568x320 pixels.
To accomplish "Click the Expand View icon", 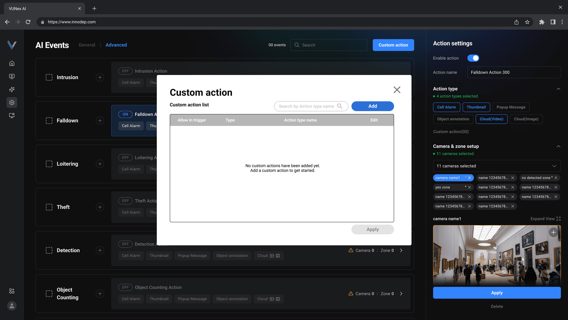I will [x=559, y=219].
